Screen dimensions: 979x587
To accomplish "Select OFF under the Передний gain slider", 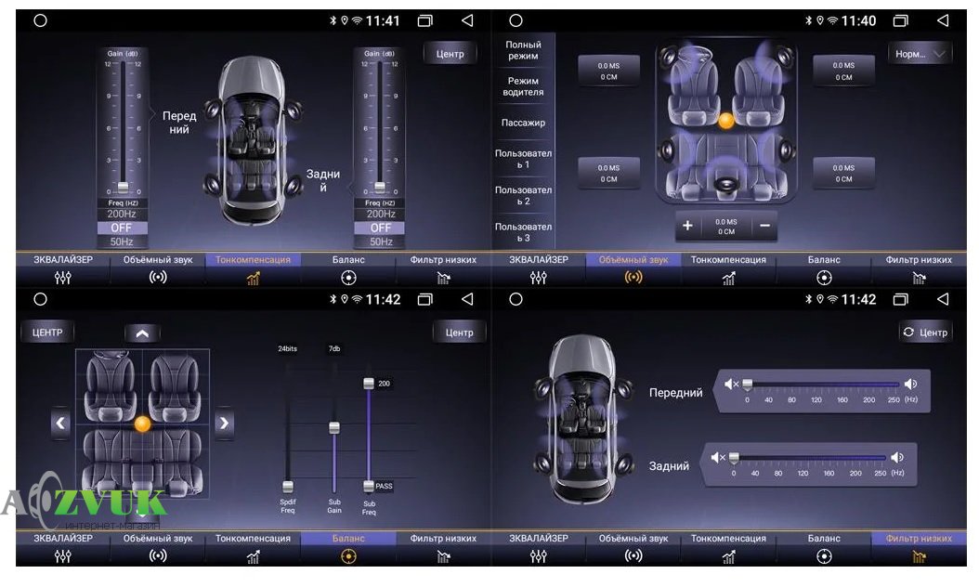I will [x=123, y=228].
